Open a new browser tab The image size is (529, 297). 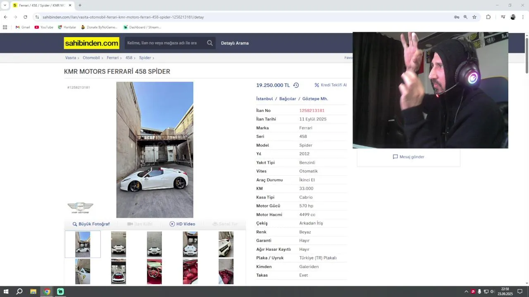80,5
